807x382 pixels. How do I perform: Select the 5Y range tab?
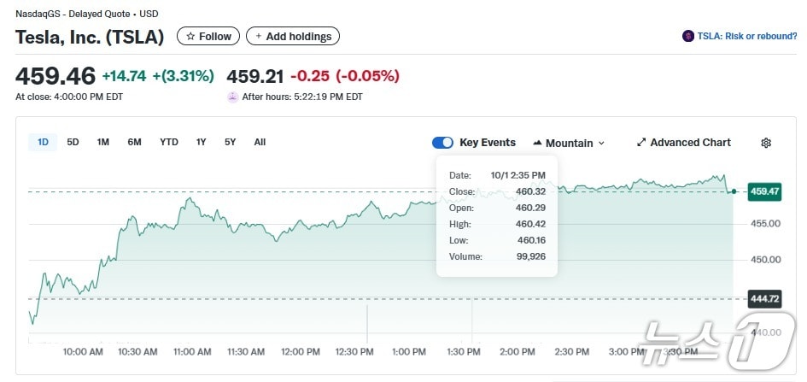click(230, 143)
